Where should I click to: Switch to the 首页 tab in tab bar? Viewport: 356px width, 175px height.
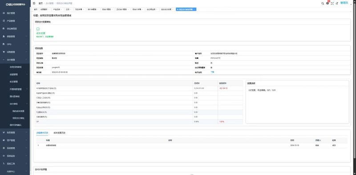[x=36, y=9]
